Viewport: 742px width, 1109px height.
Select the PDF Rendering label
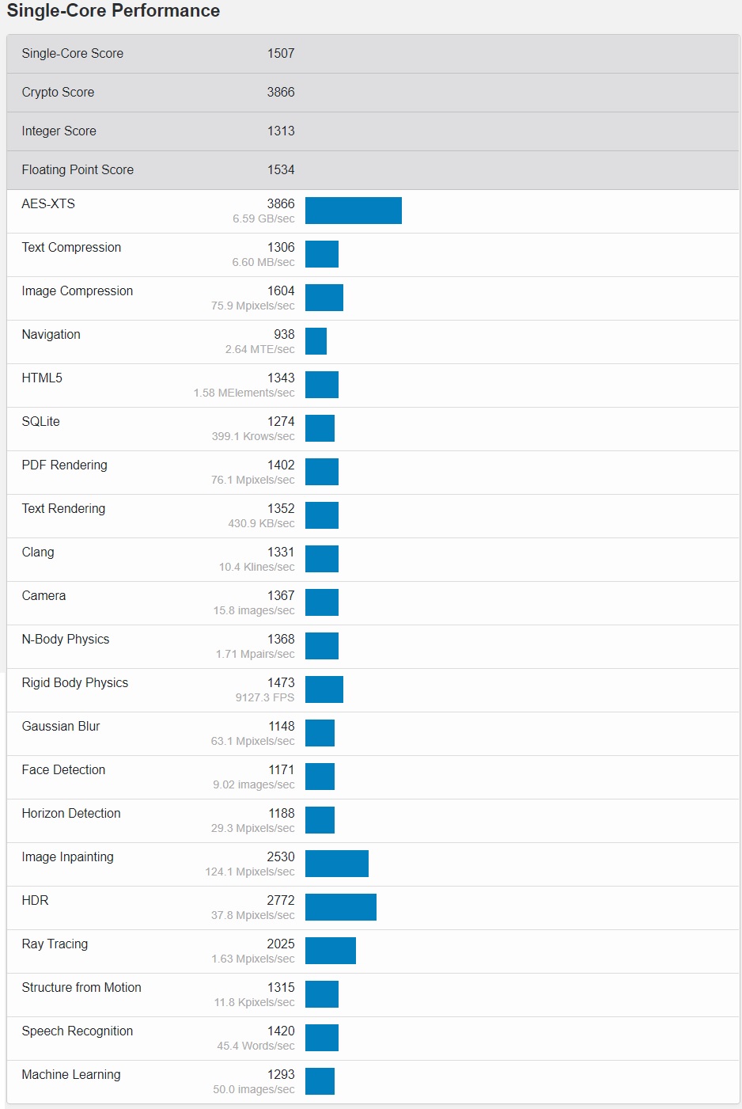(64, 465)
